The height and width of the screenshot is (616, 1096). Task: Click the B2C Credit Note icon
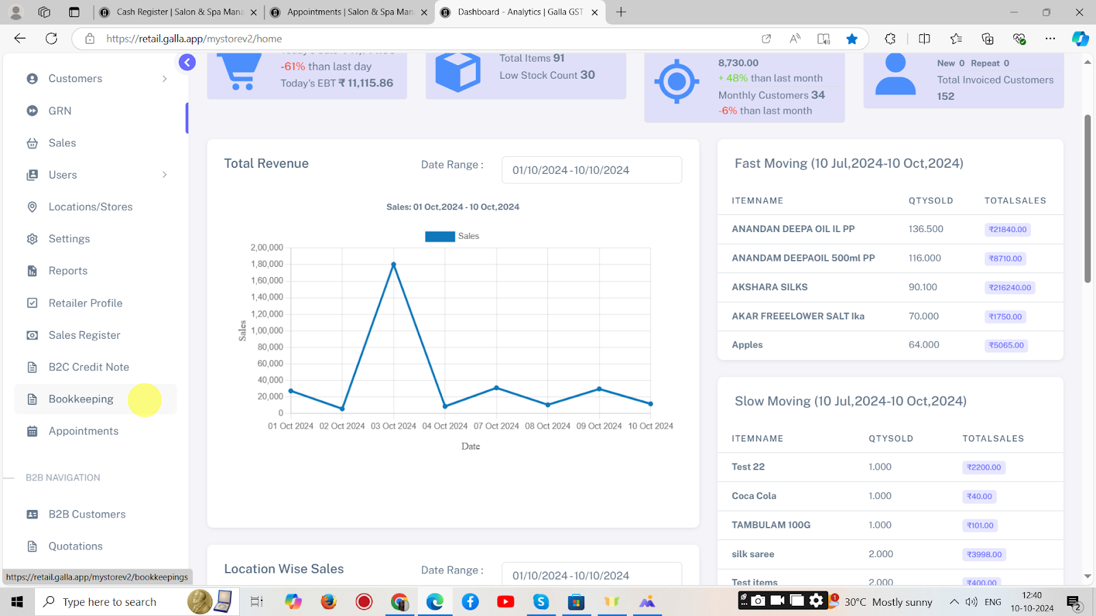click(32, 367)
